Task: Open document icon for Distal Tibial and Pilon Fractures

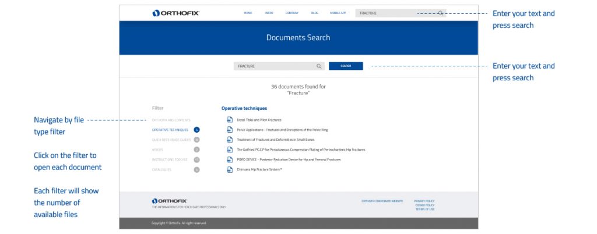Action: (230, 120)
